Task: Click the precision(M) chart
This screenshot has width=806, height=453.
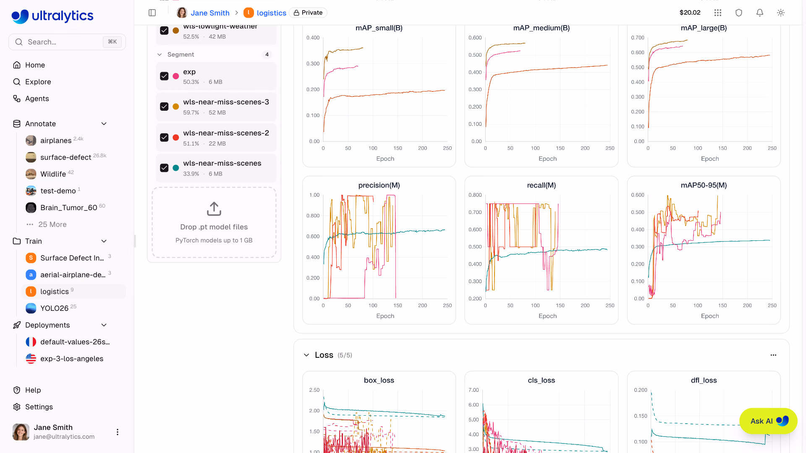Action: [379, 250]
